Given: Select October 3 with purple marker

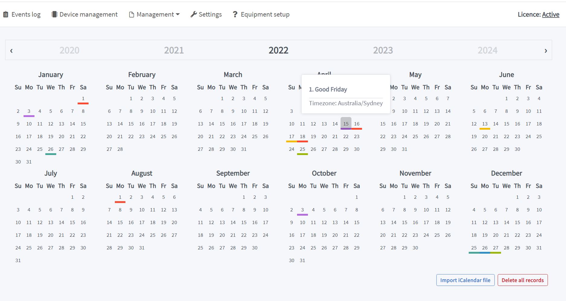Looking at the screenshot, I should coord(302,210).
